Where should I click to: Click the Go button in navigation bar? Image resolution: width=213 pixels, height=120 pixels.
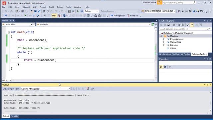click(154, 24)
